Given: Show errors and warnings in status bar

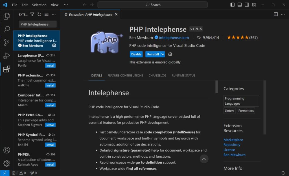Looking at the screenshot, I should tap(19, 173).
